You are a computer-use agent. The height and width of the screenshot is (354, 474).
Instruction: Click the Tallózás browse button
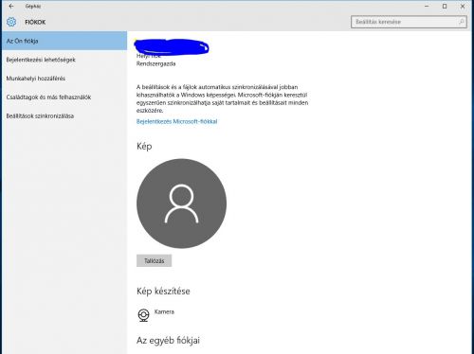tap(155, 260)
